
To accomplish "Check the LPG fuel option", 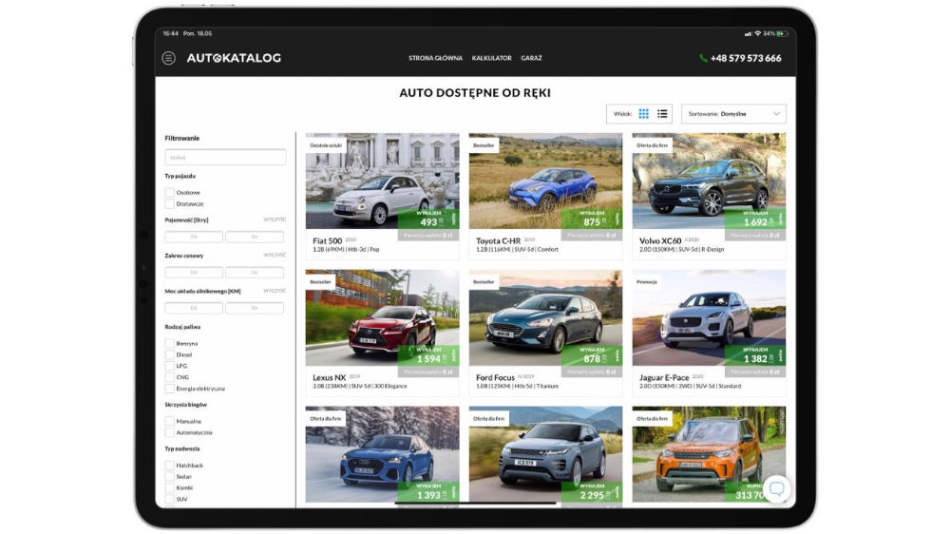I will 170,366.
